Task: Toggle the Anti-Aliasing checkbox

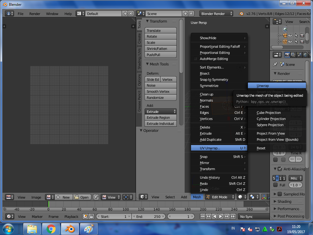Action: click(280, 169)
